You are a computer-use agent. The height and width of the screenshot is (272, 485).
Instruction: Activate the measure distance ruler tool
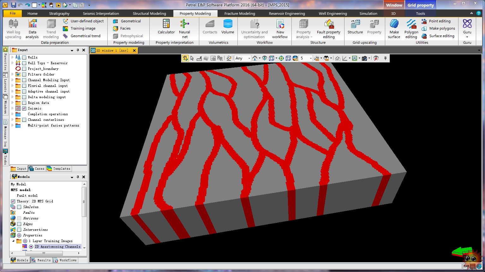(199, 58)
